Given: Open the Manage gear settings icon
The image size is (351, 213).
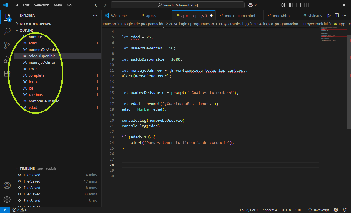Looking at the screenshot, I should pos(7,200).
